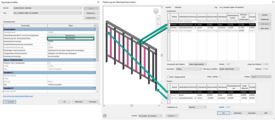Enable Podesthöhenanpassung verwenden checkbox

[x=49, y=44]
